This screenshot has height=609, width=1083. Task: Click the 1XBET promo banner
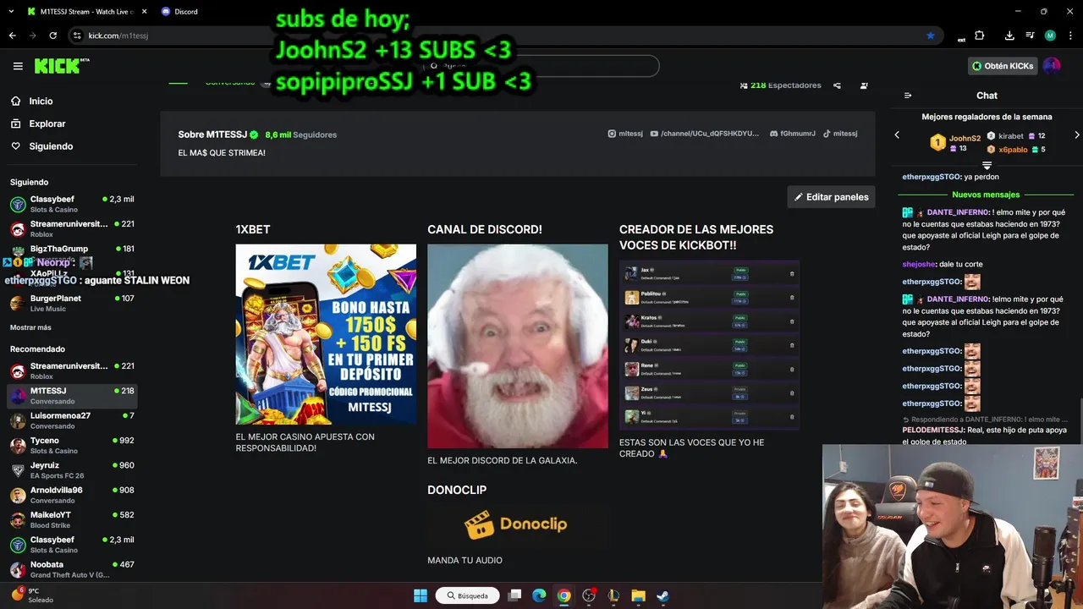point(326,334)
